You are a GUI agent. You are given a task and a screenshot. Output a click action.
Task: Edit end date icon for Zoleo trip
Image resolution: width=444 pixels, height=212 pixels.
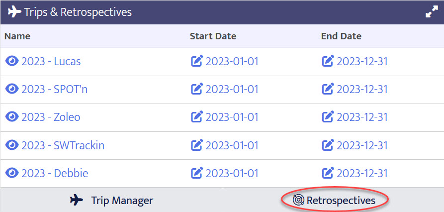tap(328, 117)
